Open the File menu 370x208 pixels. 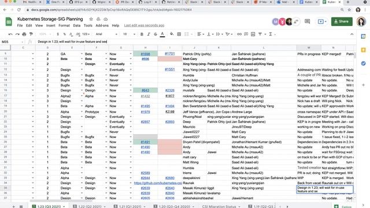point(20,25)
